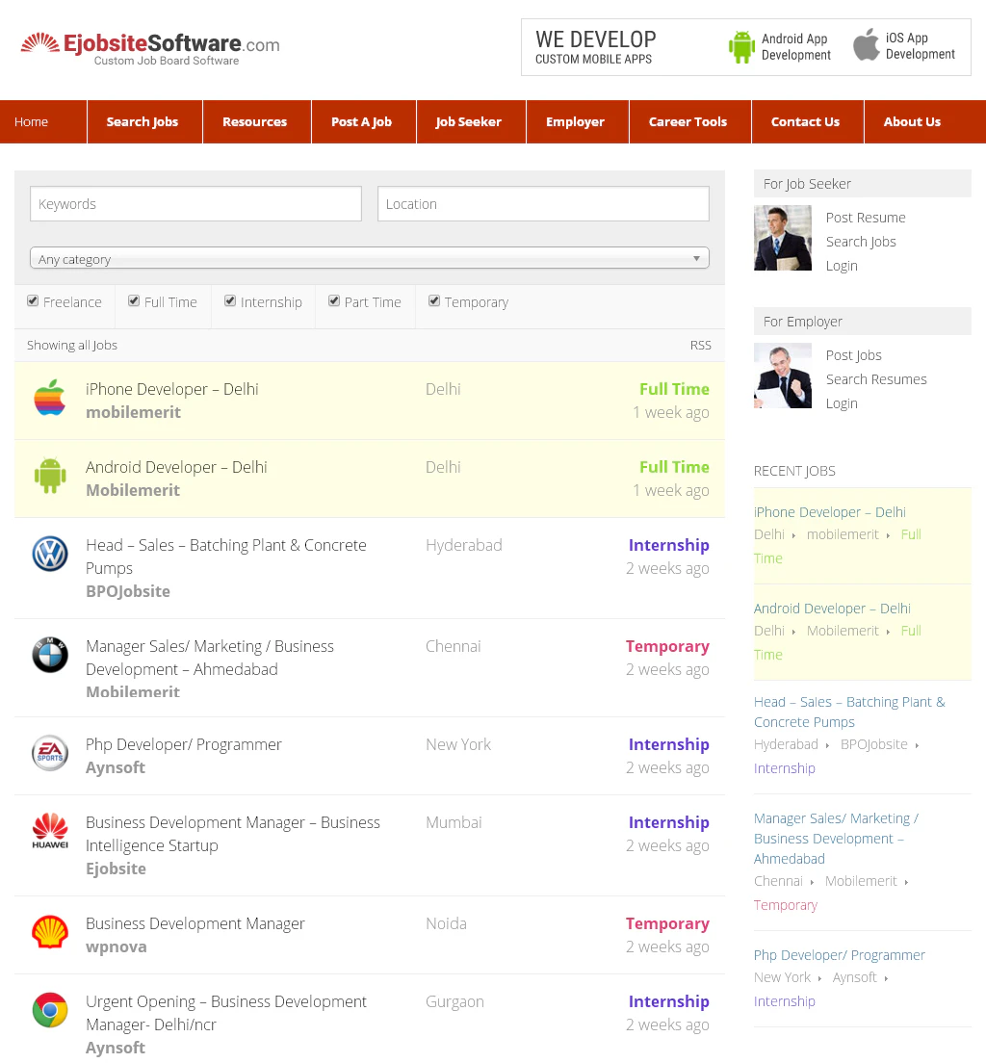Viewport: 986px width, 1063px height.
Task: Uncheck the Freelance checkbox
Action: (33, 301)
